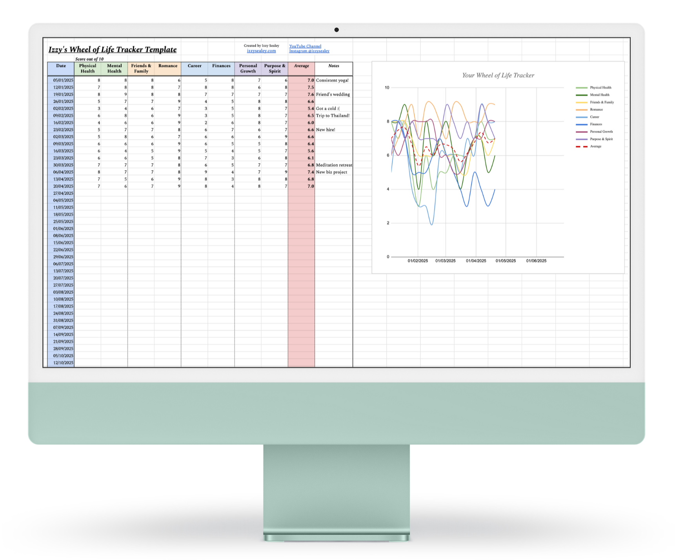
Task: Select the 29/06/2025 date cell
Action: pos(61,257)
